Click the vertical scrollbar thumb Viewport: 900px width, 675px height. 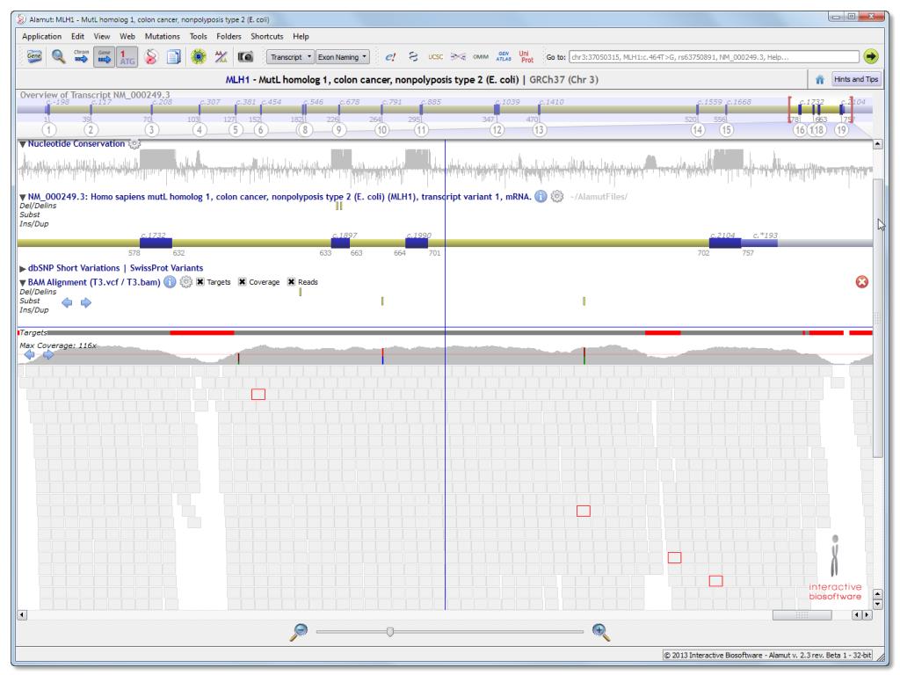(878, 318)
